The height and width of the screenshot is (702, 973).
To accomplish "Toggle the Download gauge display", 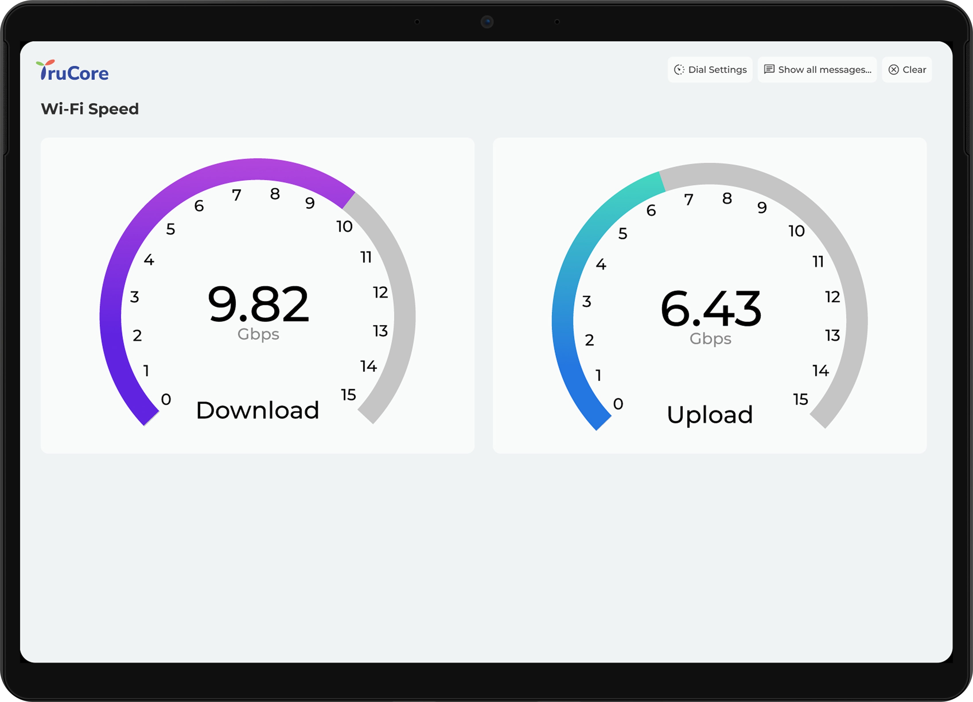I will click(257, 410).
